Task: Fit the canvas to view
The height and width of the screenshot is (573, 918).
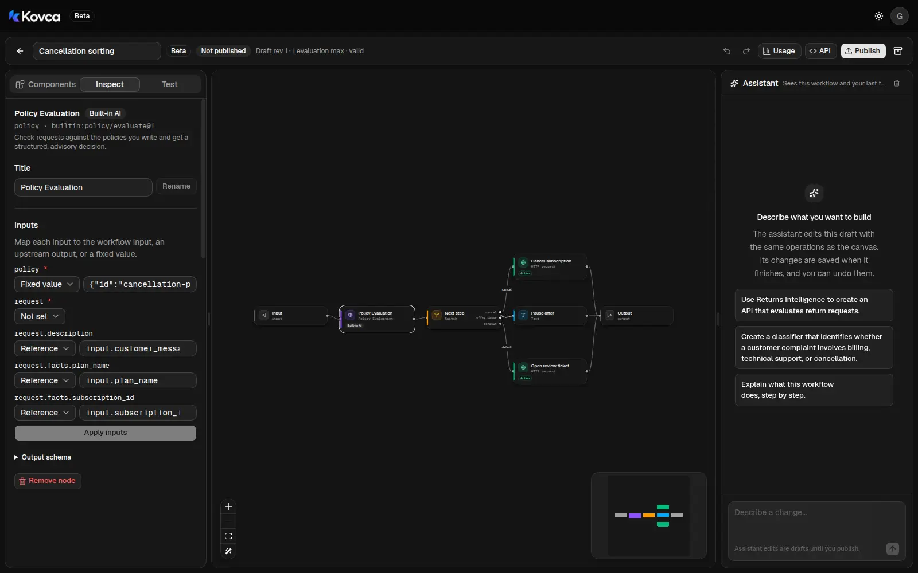Action: coord(228,536)
